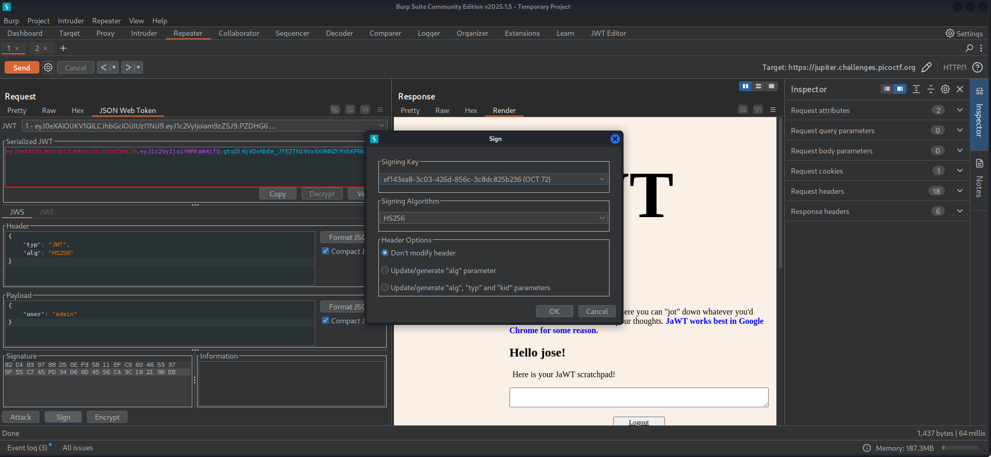
Task: Switch Response view to Pretty
Action: click(410, 110)
